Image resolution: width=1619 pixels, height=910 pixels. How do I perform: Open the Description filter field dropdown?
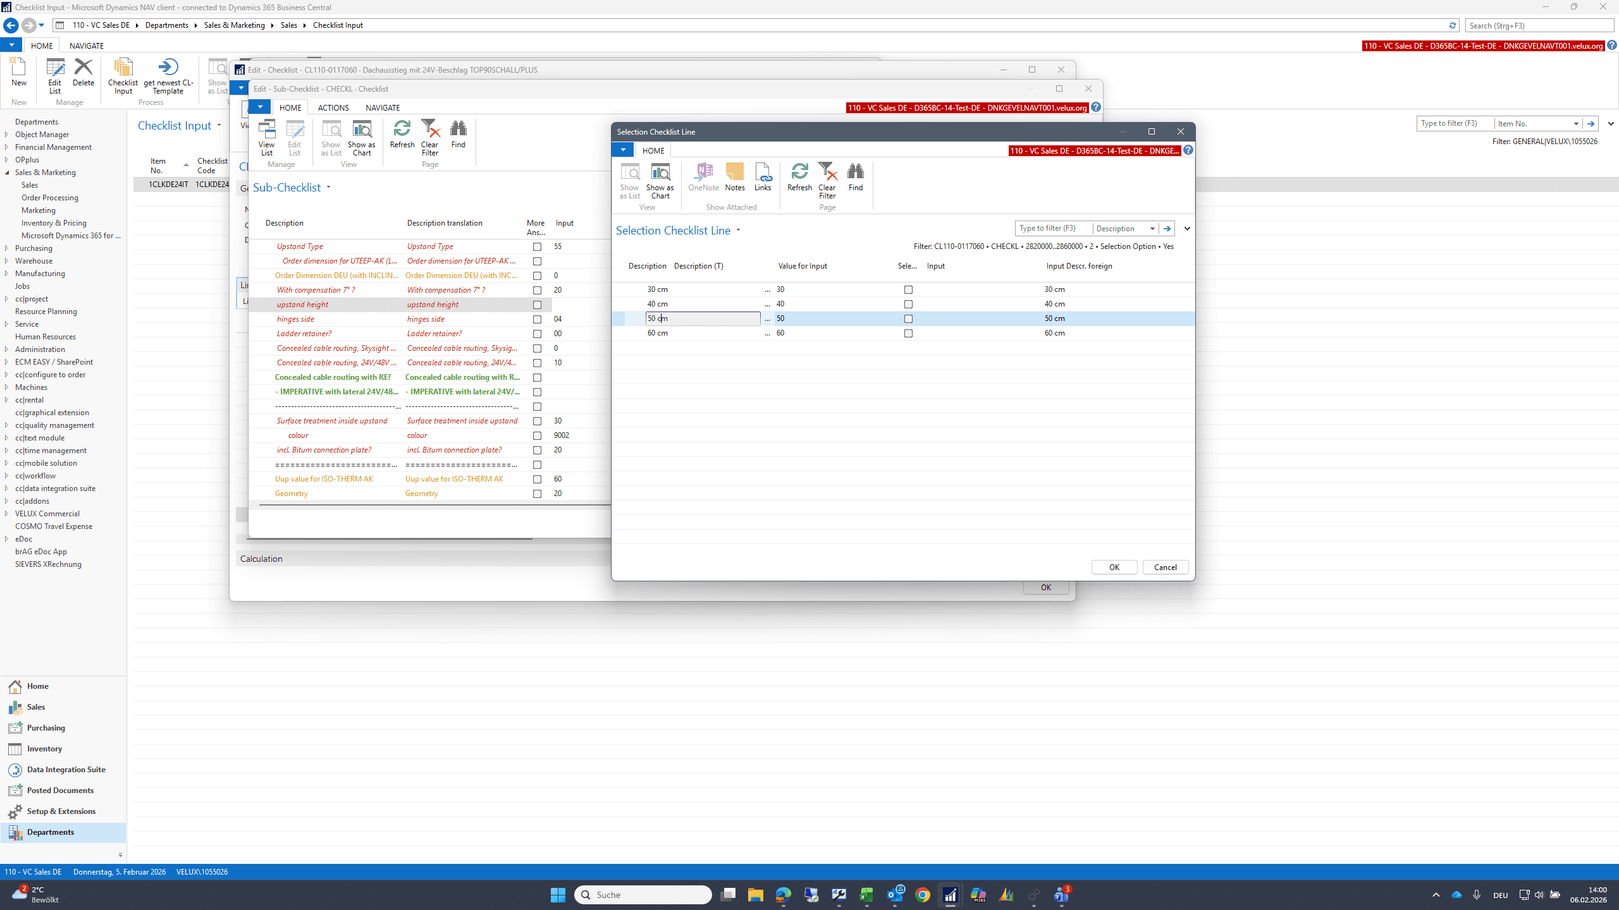(1152, 228)
